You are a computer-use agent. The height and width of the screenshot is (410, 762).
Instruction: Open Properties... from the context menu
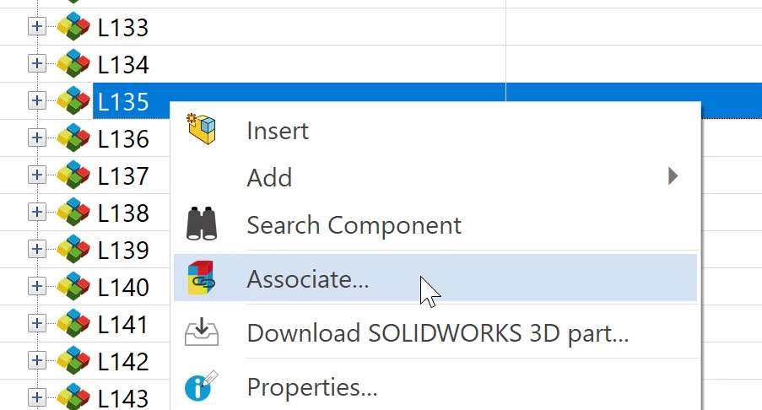[x=311, y=387]
